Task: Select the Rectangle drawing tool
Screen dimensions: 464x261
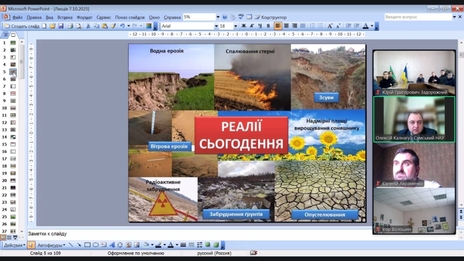Action: click(x=87, y=245)
